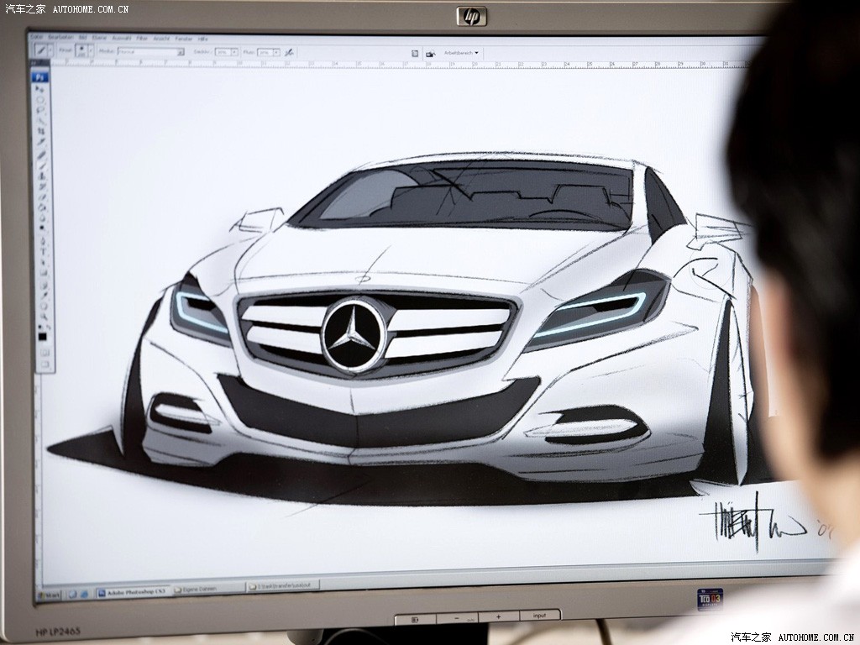Open the Filter menu
The width and height of the screenshot is (860, 645).
(x=142, y=38)
